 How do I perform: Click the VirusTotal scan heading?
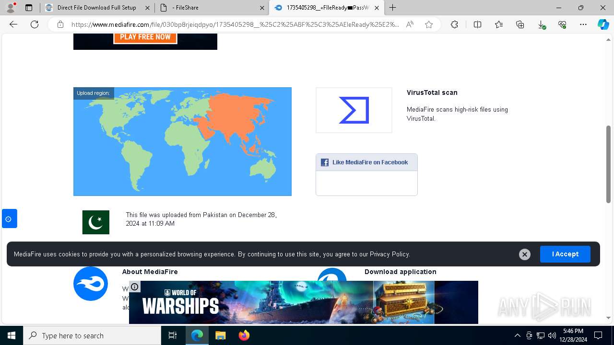click(x=432, y=92)
